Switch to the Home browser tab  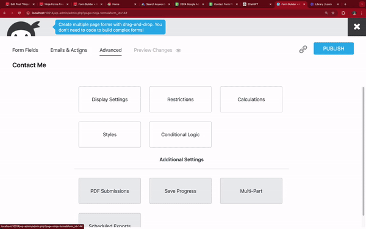click(121, 4)
